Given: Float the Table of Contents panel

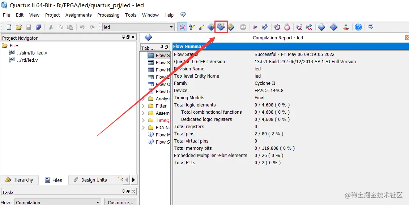Looking at the screenshot, I should coord(166,47).
